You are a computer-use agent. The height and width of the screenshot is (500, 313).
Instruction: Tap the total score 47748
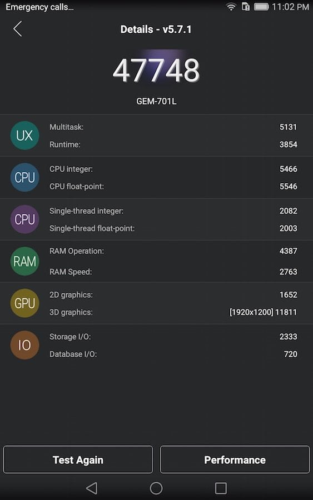pyautogui.click(x=156, y=70)
